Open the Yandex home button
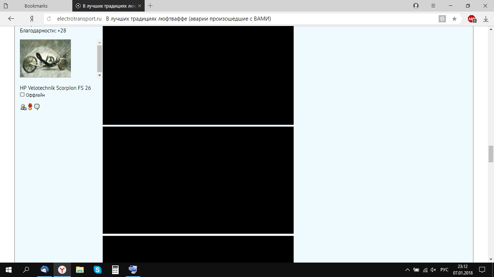494x277 pixels. click(x=32, y=19)
